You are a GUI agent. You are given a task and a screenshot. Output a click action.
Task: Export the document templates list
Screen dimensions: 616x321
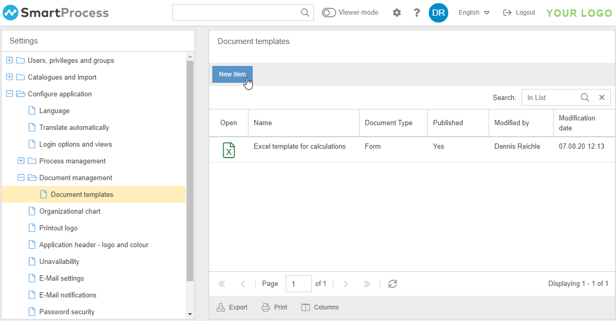pos(232,307)
